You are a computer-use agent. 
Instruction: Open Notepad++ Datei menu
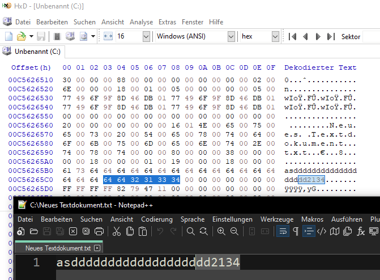(x=25, y=219)
